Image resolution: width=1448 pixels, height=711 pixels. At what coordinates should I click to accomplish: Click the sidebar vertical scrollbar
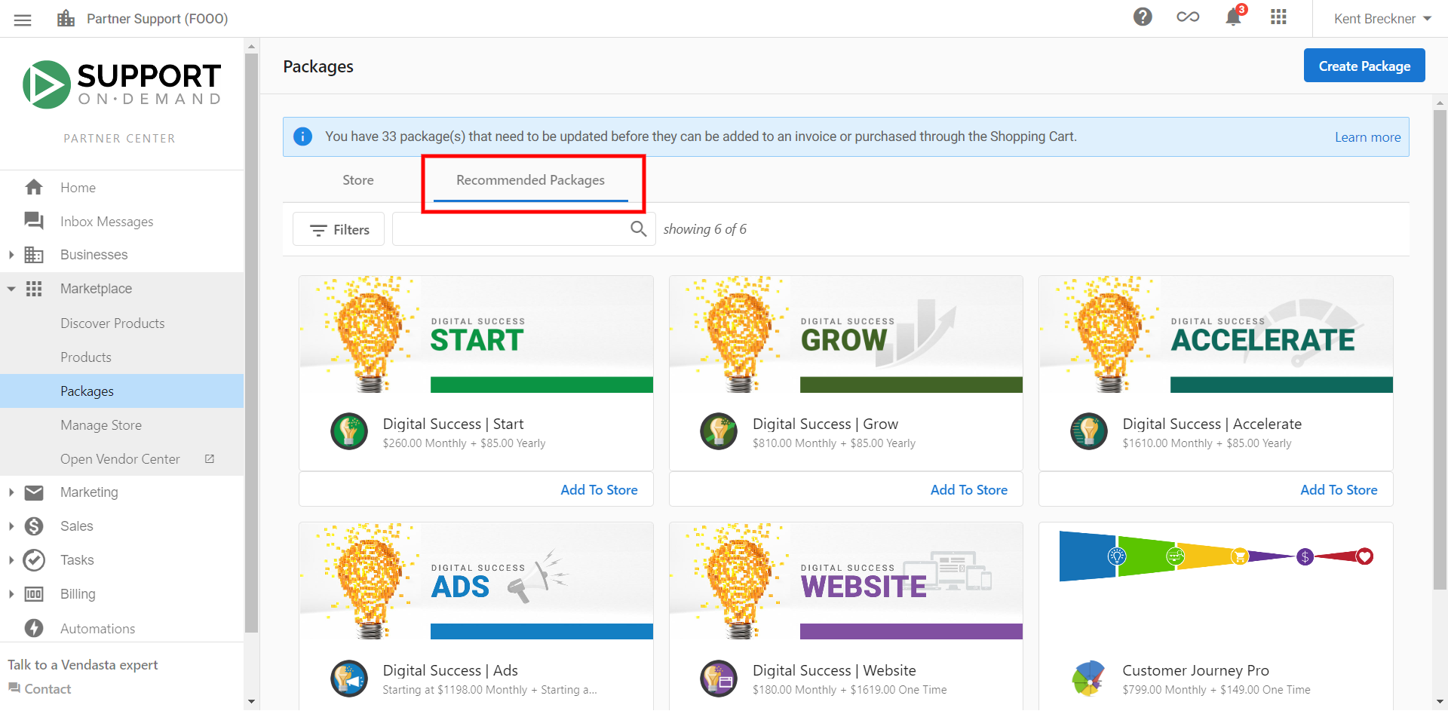pos(251,343)
